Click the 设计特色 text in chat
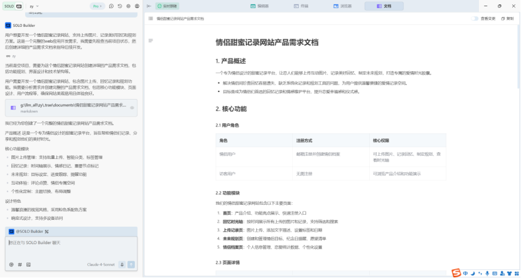 13,201
